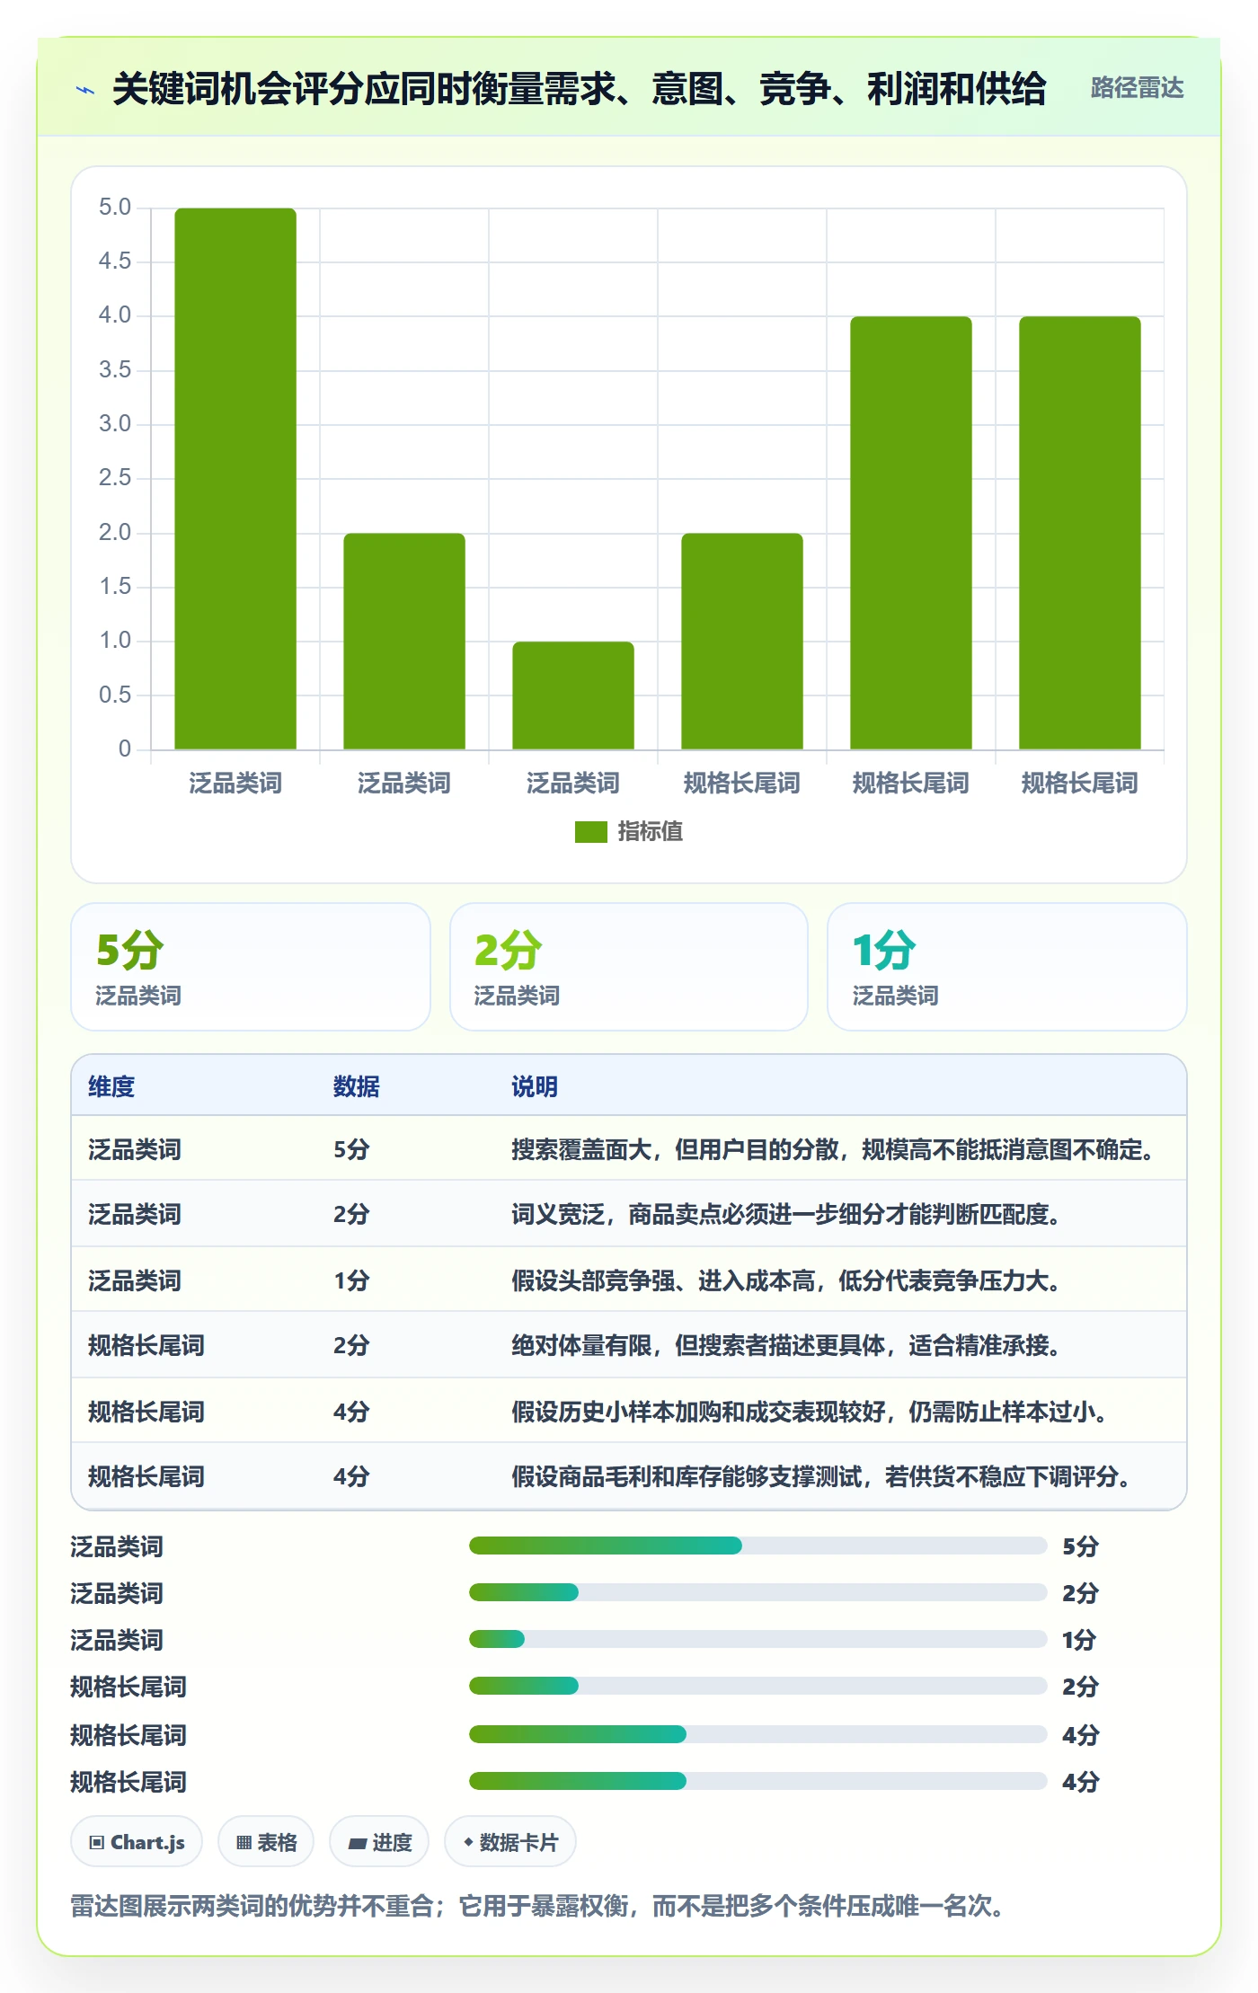The height and width of the screenshot is (1993, 1258).
Task: Select the row 假设头部竞争强、进入成本高
Action: tap(629, 1280)
